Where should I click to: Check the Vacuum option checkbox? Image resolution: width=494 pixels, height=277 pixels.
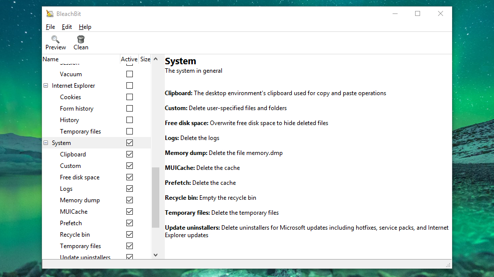[129, 74]
